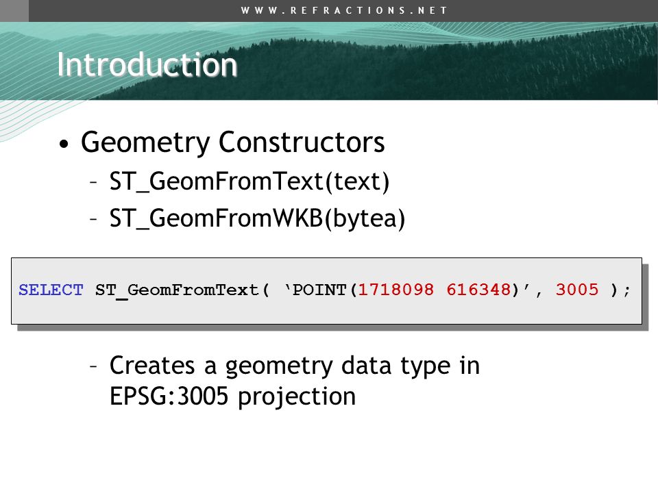Click the red coordinate 1718098
658x493 pixels.
coord(395,290)
